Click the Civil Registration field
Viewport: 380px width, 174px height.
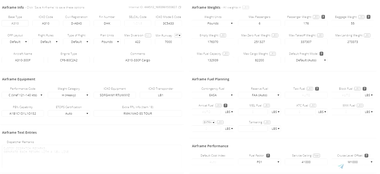tap(76, 24)
